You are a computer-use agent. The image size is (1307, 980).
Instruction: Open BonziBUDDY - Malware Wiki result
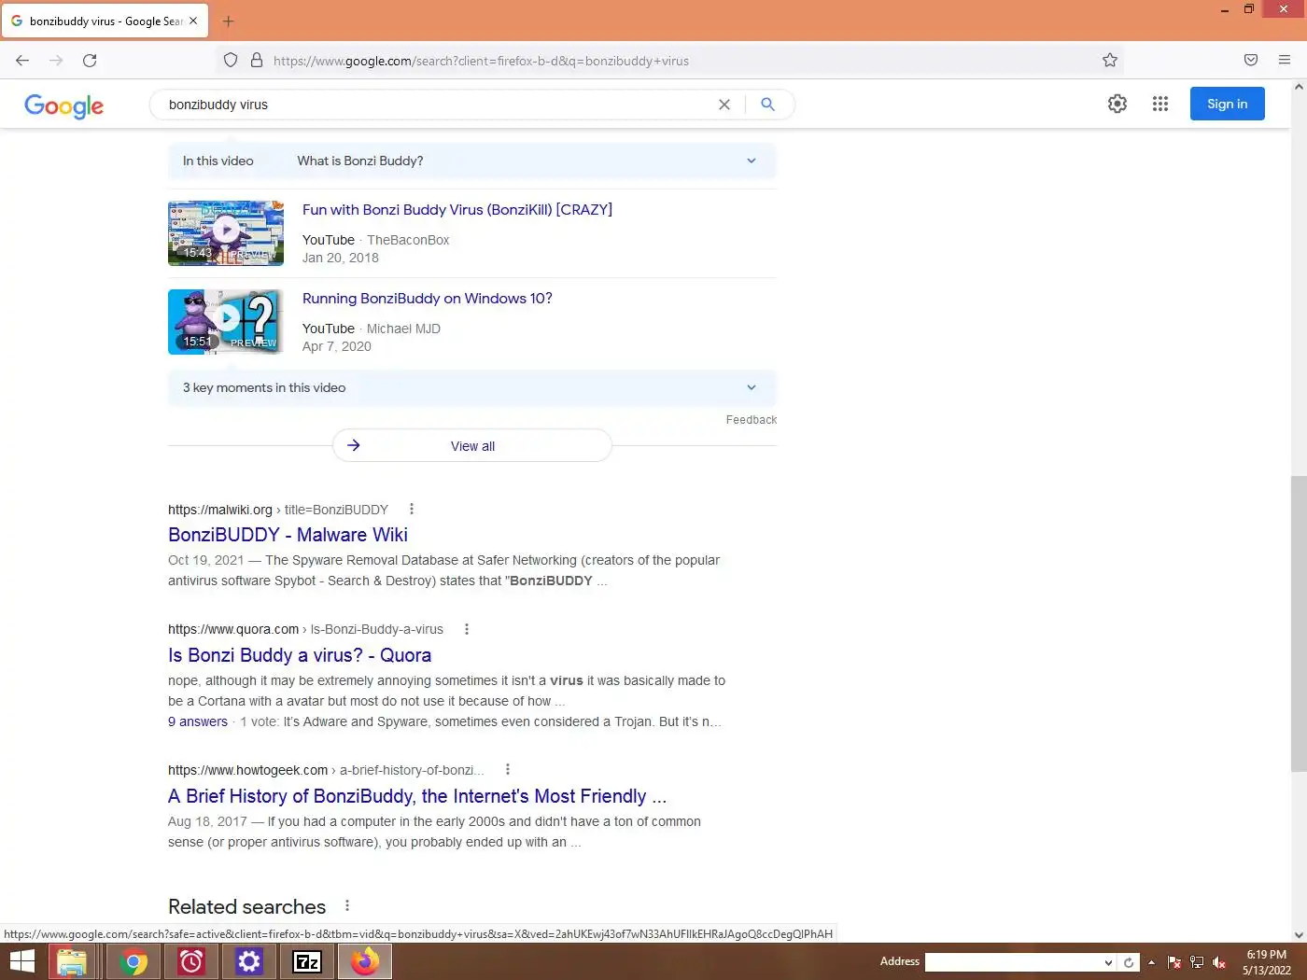288,535
